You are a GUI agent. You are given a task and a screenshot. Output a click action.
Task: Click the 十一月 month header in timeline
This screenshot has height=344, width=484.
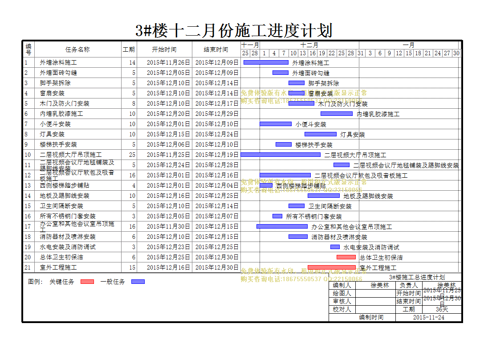(x=250, y=45)
